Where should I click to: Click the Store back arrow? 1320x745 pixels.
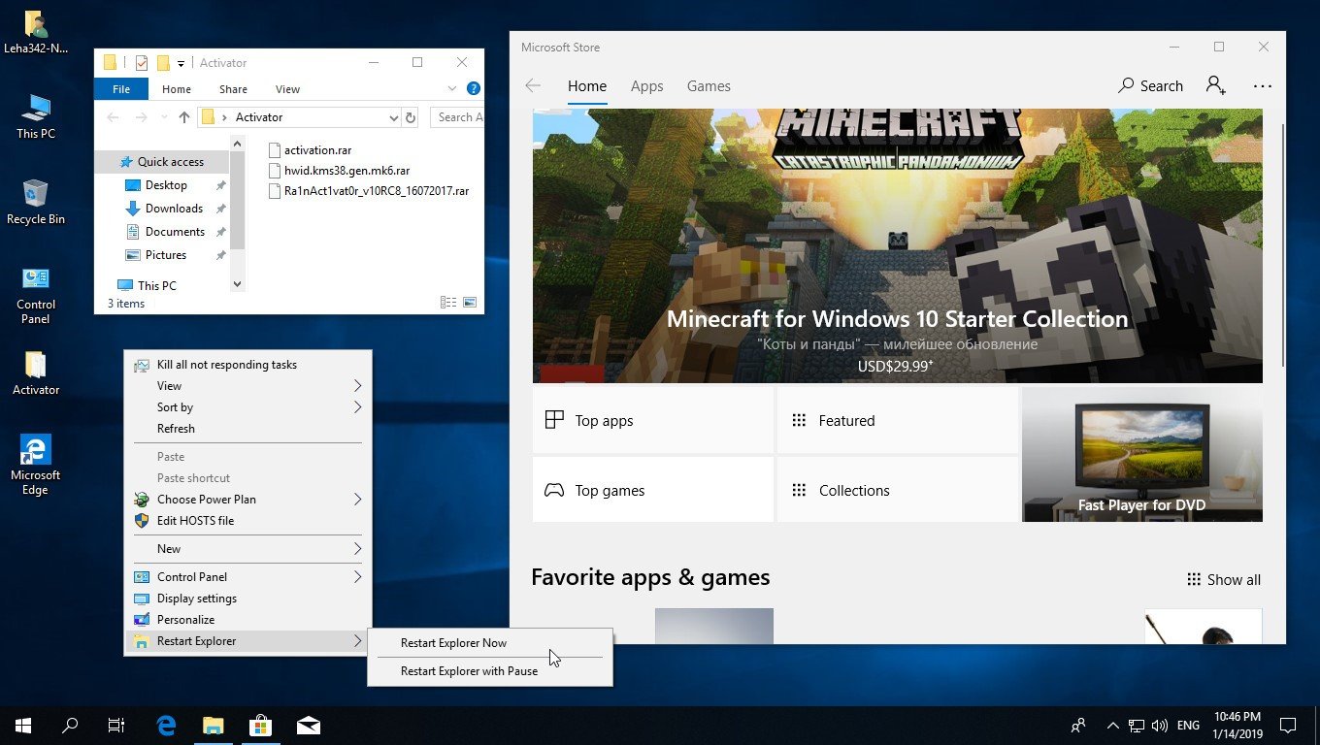(533, 86)
